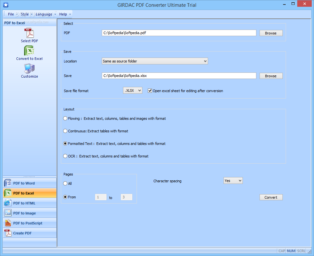314x256 pixels.
Task: Click the PDF source path field
Action: [x=179, y=33]
